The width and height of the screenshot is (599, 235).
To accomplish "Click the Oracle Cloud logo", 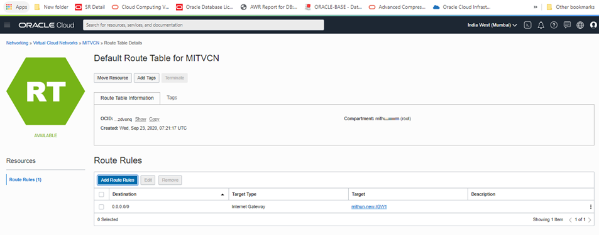I will (47, 25).
